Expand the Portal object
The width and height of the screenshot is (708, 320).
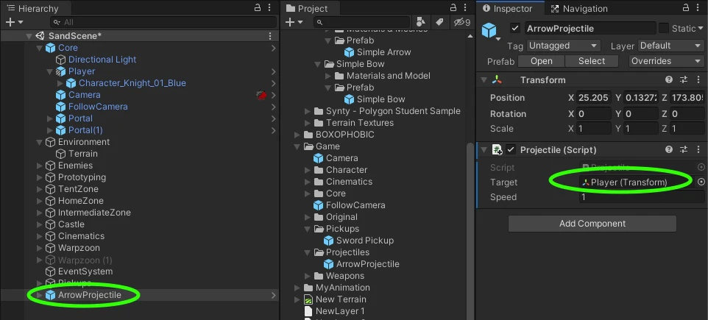(49, 118)
